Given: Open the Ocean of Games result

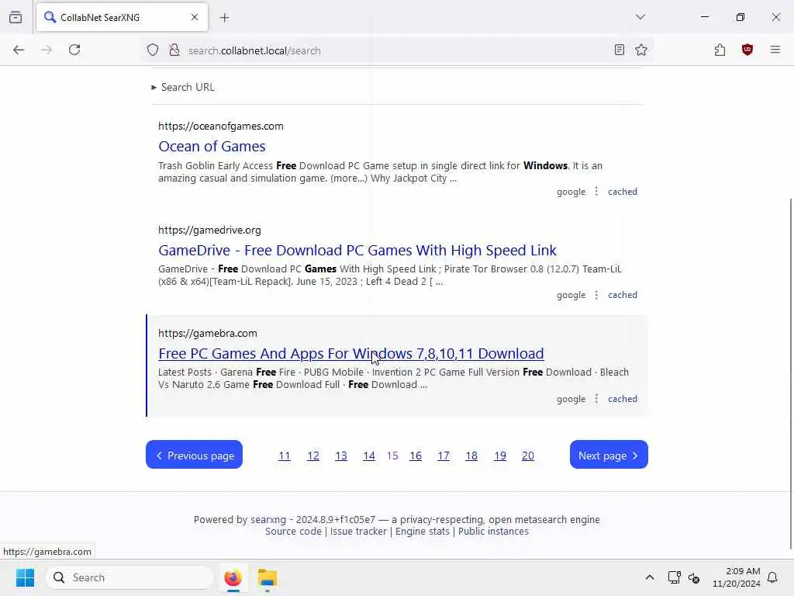Looking at the screenshot, I should pyautogui.click(x=212, y=147).
